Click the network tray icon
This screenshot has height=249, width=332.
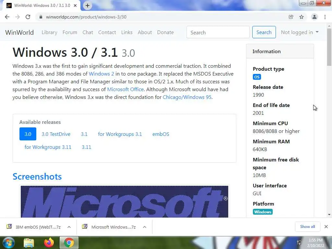pyautogui.click(x=299, y=243)
